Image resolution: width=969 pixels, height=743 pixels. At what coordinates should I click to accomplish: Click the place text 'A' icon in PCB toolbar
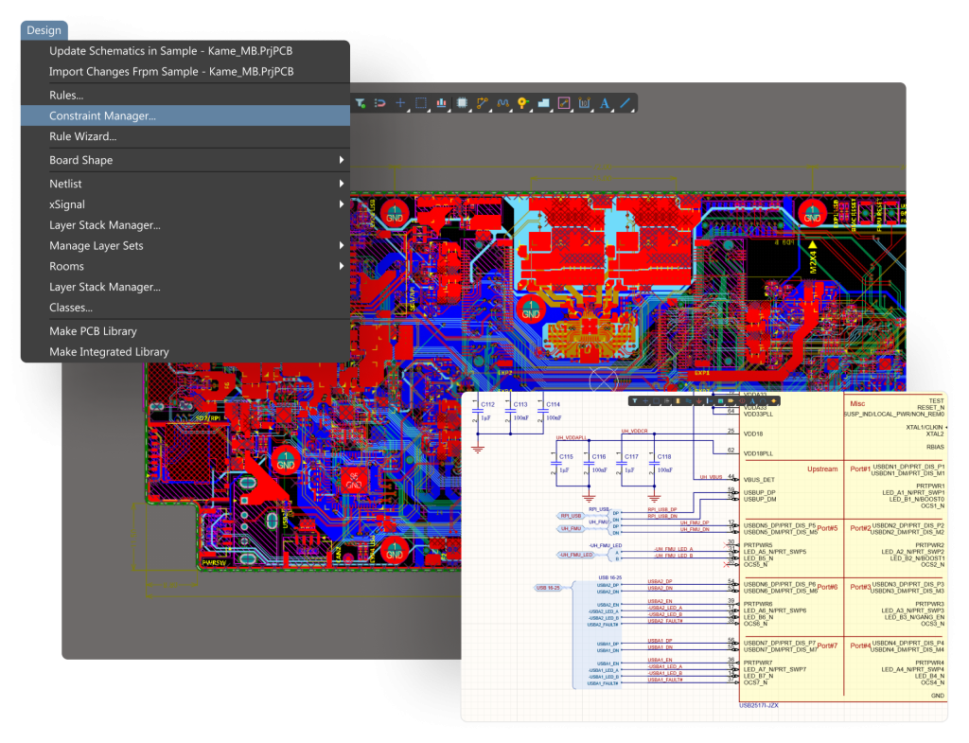coord(605,103)
